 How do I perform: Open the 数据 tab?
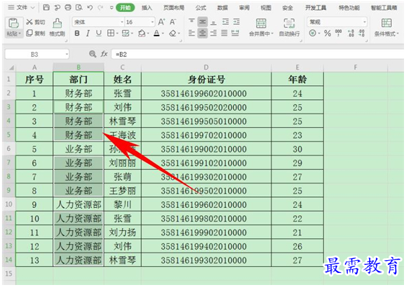coord(222,8)
